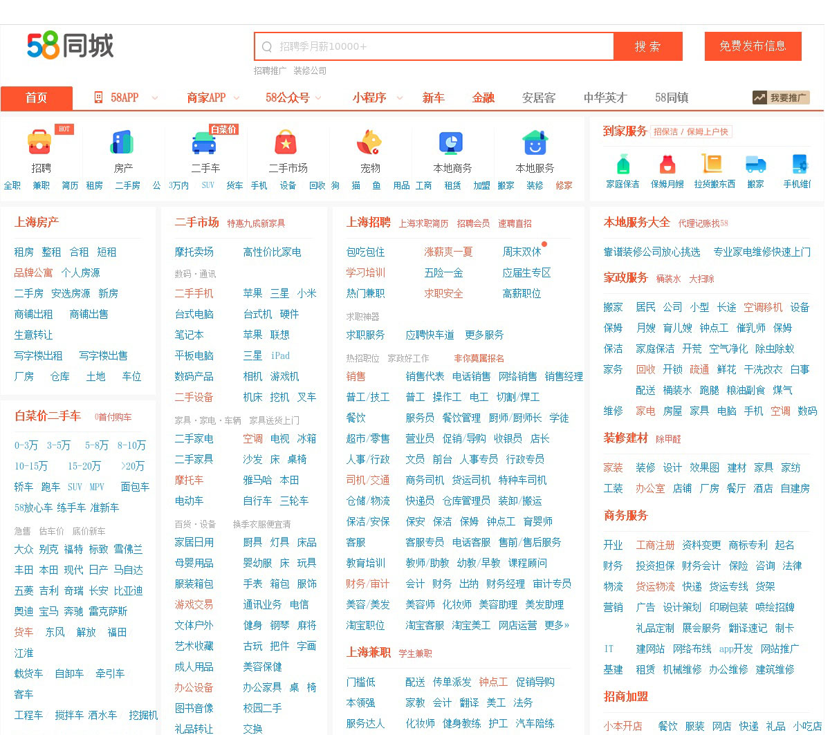The width and height of the screenshot is (830, 735).
Task: Click the 家庭保洁 cleaning bottle icon
Action: (x=622, y=165)
